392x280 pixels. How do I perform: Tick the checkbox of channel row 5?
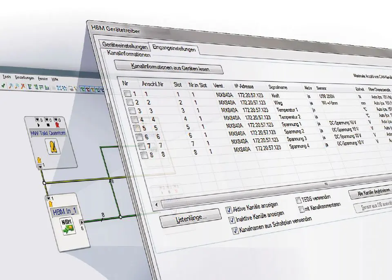137,128
